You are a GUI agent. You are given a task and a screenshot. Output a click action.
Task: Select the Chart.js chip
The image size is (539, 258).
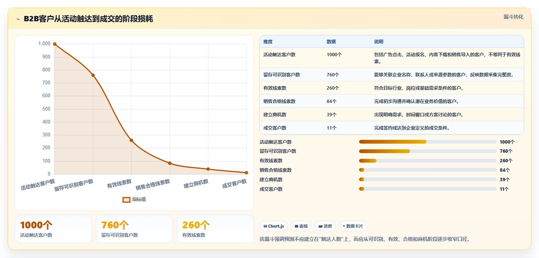coord(274,226)
